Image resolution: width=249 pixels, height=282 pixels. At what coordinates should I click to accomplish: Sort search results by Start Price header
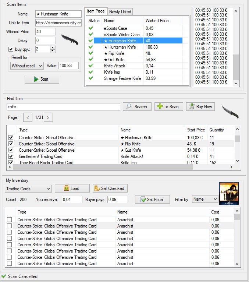tap(196, 130)
